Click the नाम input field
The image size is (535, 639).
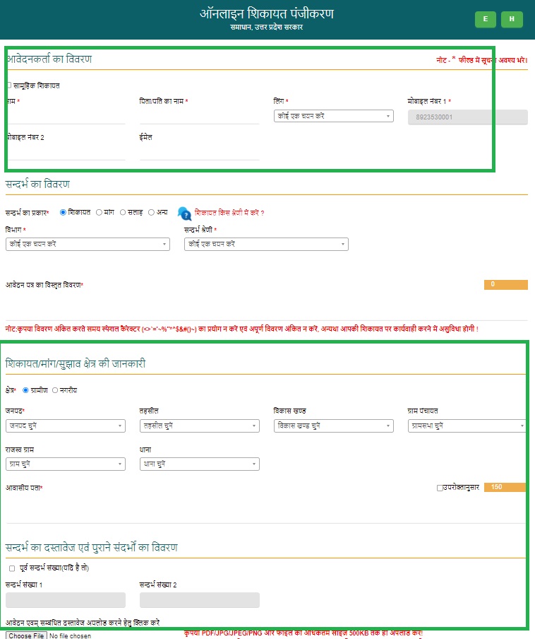pyautogui.click(x=66, y=117)
